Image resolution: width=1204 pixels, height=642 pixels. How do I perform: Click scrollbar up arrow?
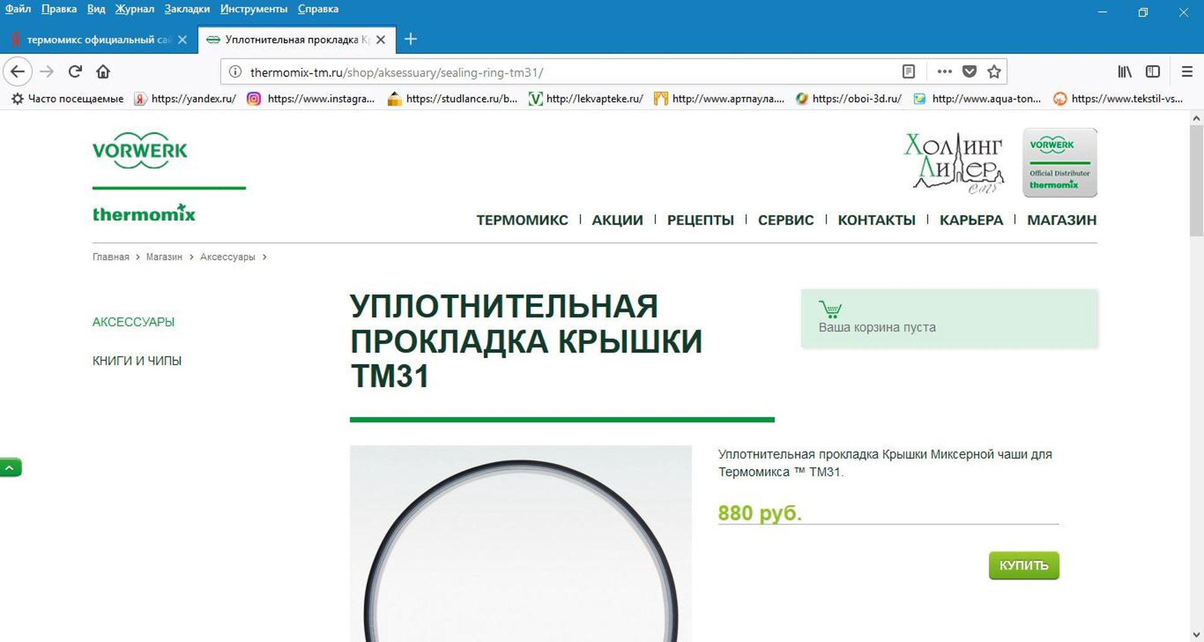(1196, 118)
